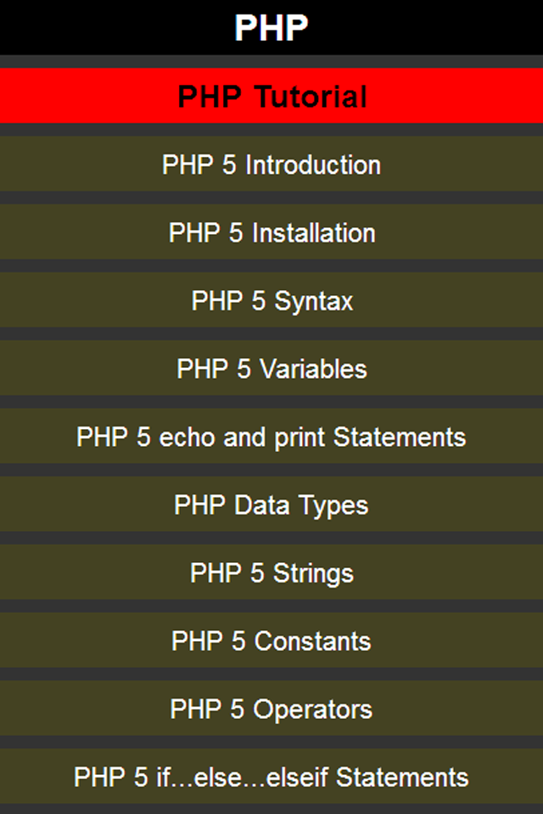This screenshot has width=543, height=814.
Task: Pick the Constants entry in the list
Action: point(271,640)
